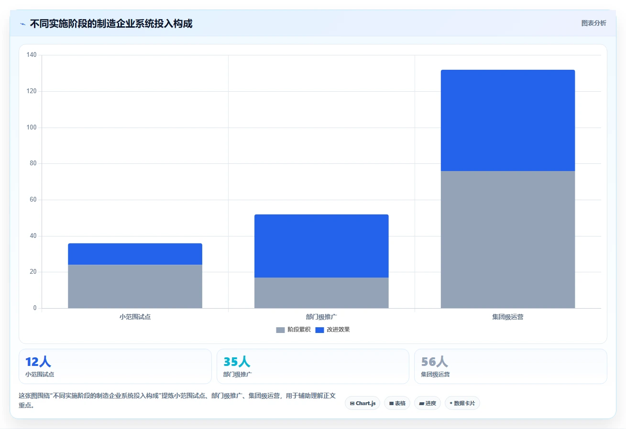
Task: Click the lightning icon beside the chart title
Action: (x=22, y=24)
